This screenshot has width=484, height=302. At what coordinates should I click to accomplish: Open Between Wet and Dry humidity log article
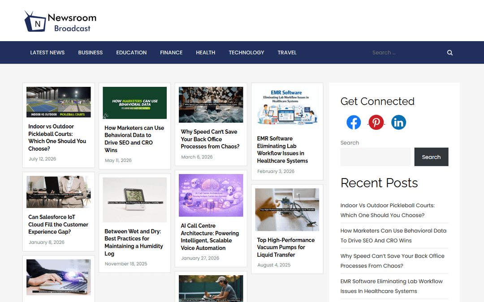click(134, 242)
